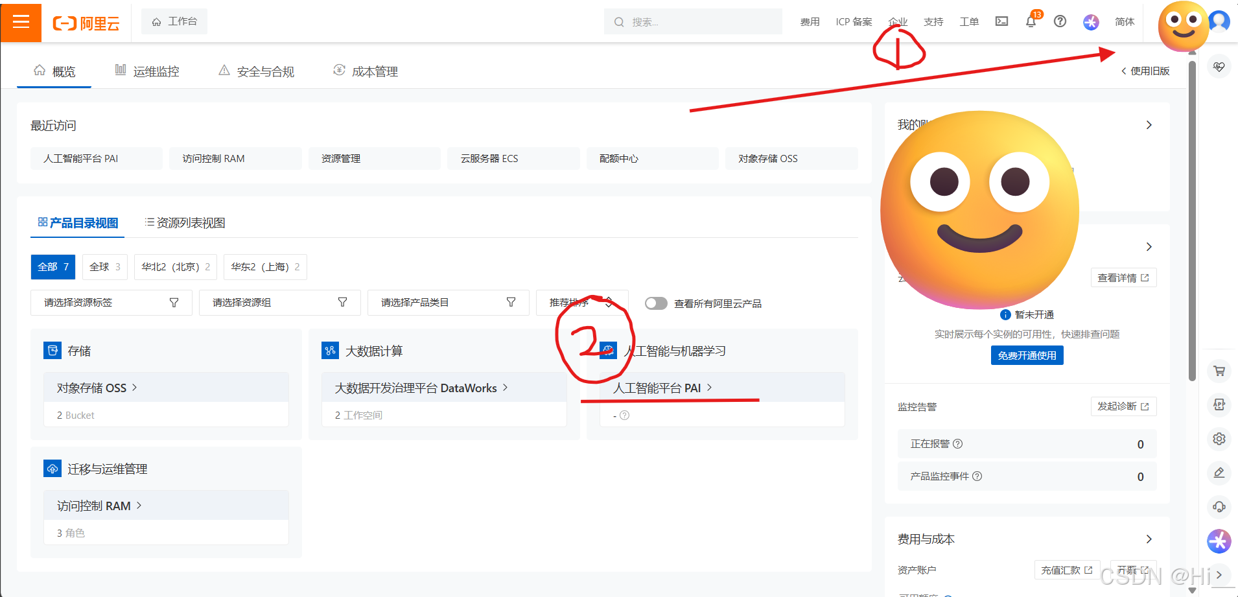Click the 3 角色 count

pos(71,533)
